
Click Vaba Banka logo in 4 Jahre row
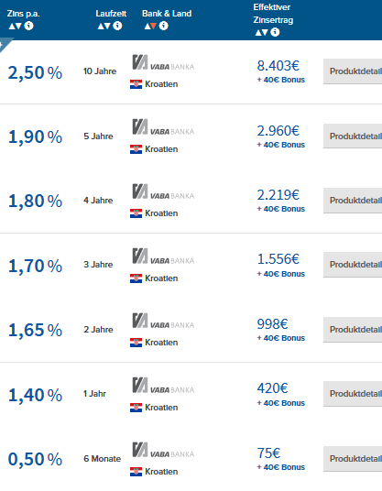163,191
